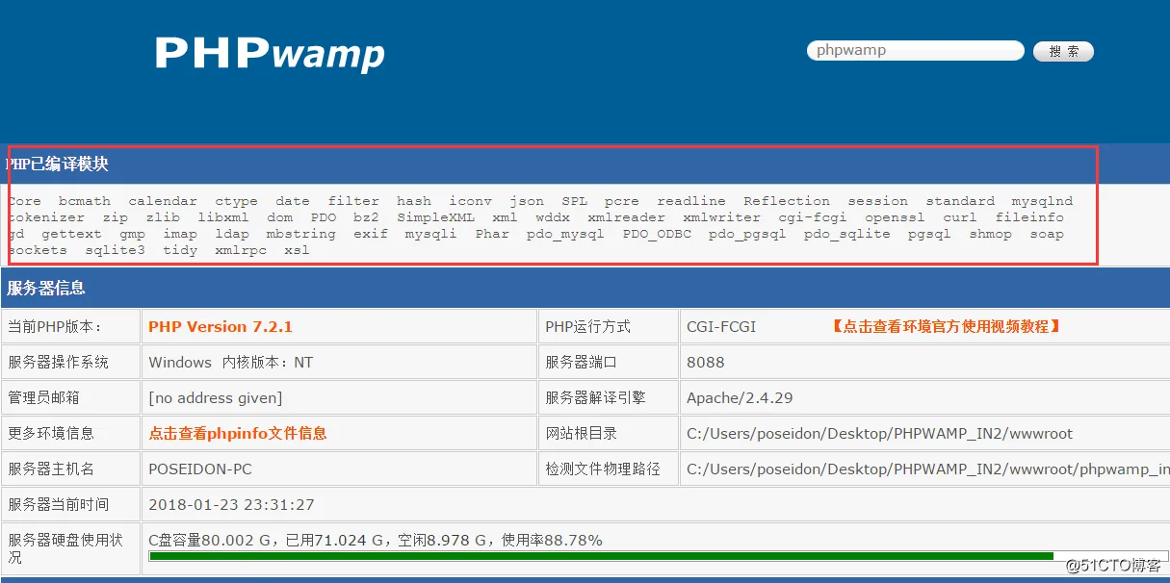
Task: Click the 搜索 search button
Action: coord(1063,51)
